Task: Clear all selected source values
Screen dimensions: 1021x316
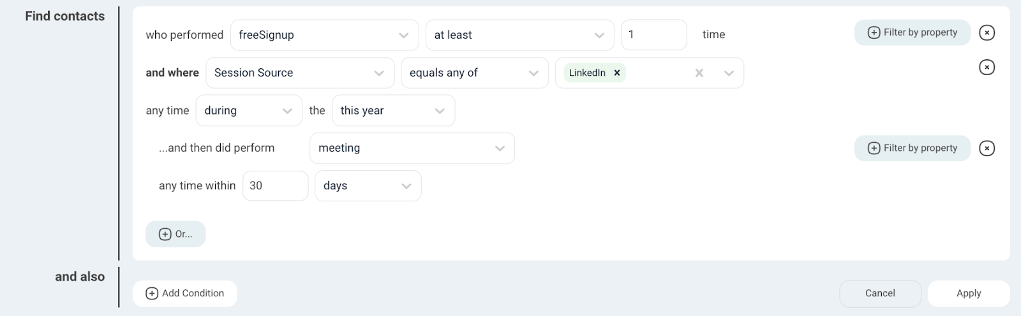Action: [699, 73]
